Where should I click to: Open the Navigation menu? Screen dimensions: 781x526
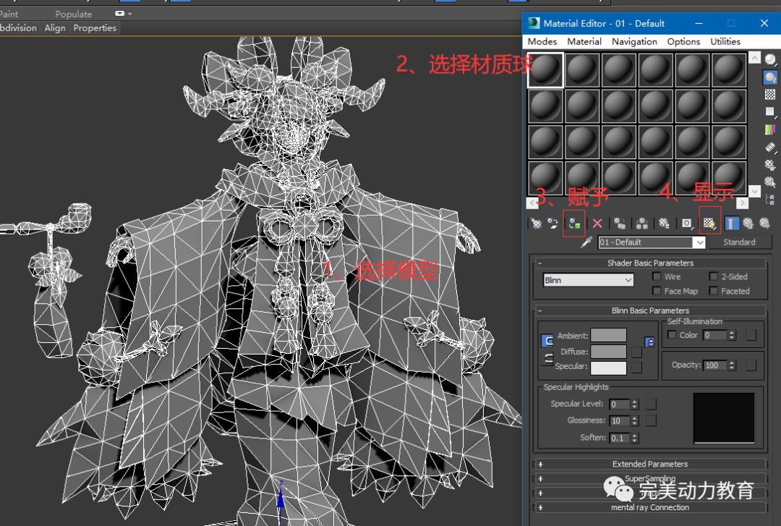[x=634, y=41]
